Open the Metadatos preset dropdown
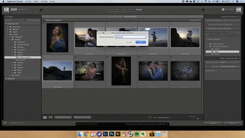245x138 pixels. tap(230, 66)
